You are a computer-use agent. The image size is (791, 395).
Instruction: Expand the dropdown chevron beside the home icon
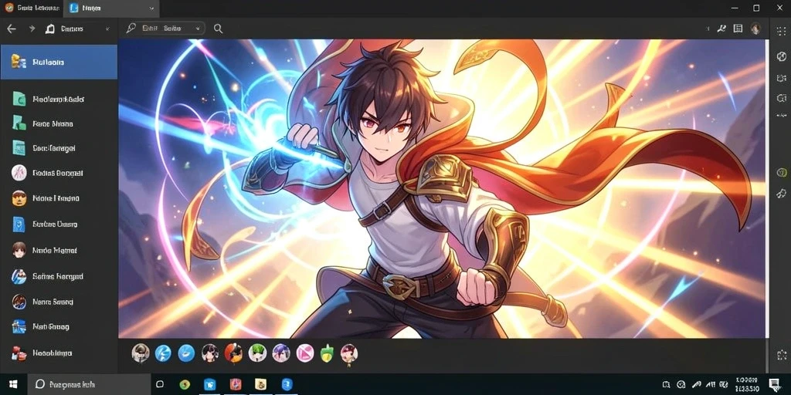pyautogui.click(x=107, y=29)
